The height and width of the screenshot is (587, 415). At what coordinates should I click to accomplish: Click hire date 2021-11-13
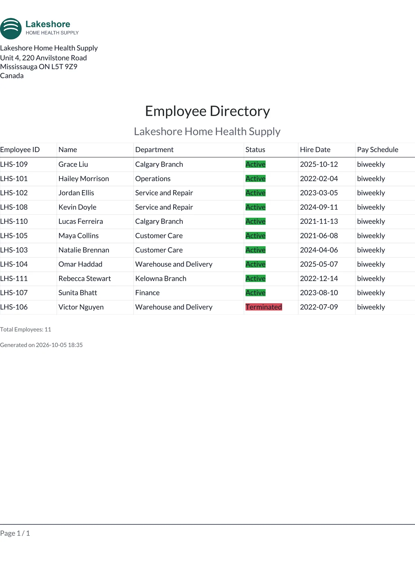pyautogui.click(x=319, y=221)
